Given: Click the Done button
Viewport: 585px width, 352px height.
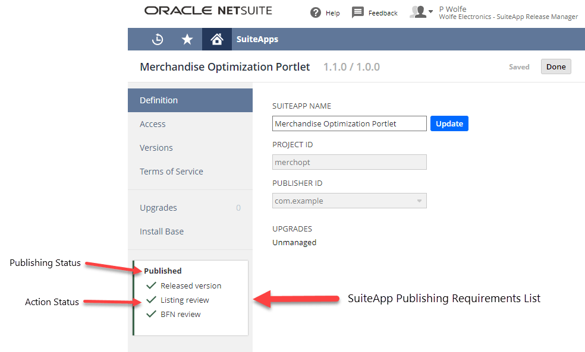Looking at the screenshot, I should 556,66.
